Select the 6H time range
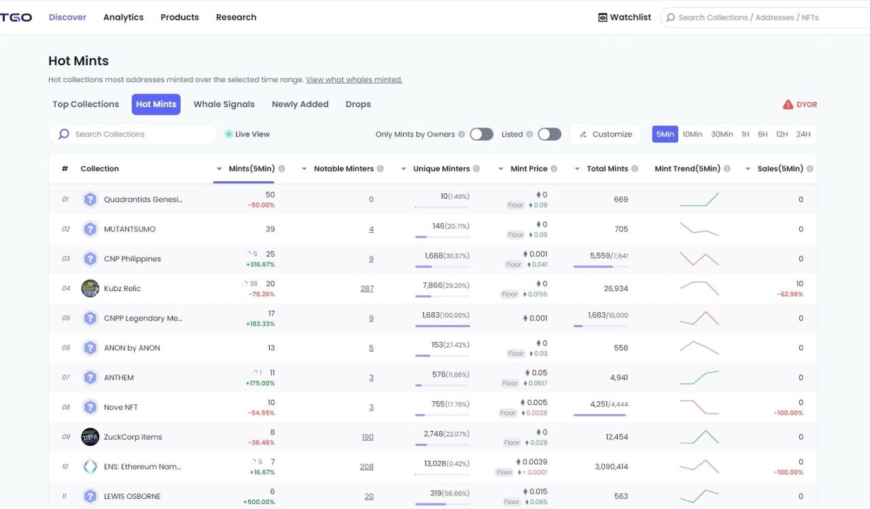The image size is (870, 509). coord(763,134)
